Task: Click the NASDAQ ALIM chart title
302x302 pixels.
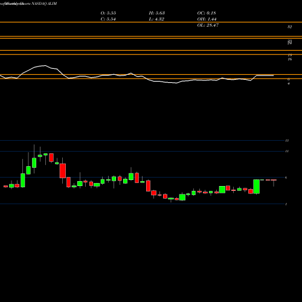Action: [x=44, y=4]
